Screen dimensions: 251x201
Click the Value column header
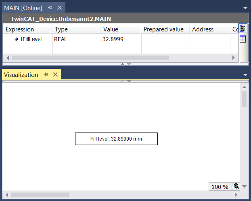[x=121, y=29]
